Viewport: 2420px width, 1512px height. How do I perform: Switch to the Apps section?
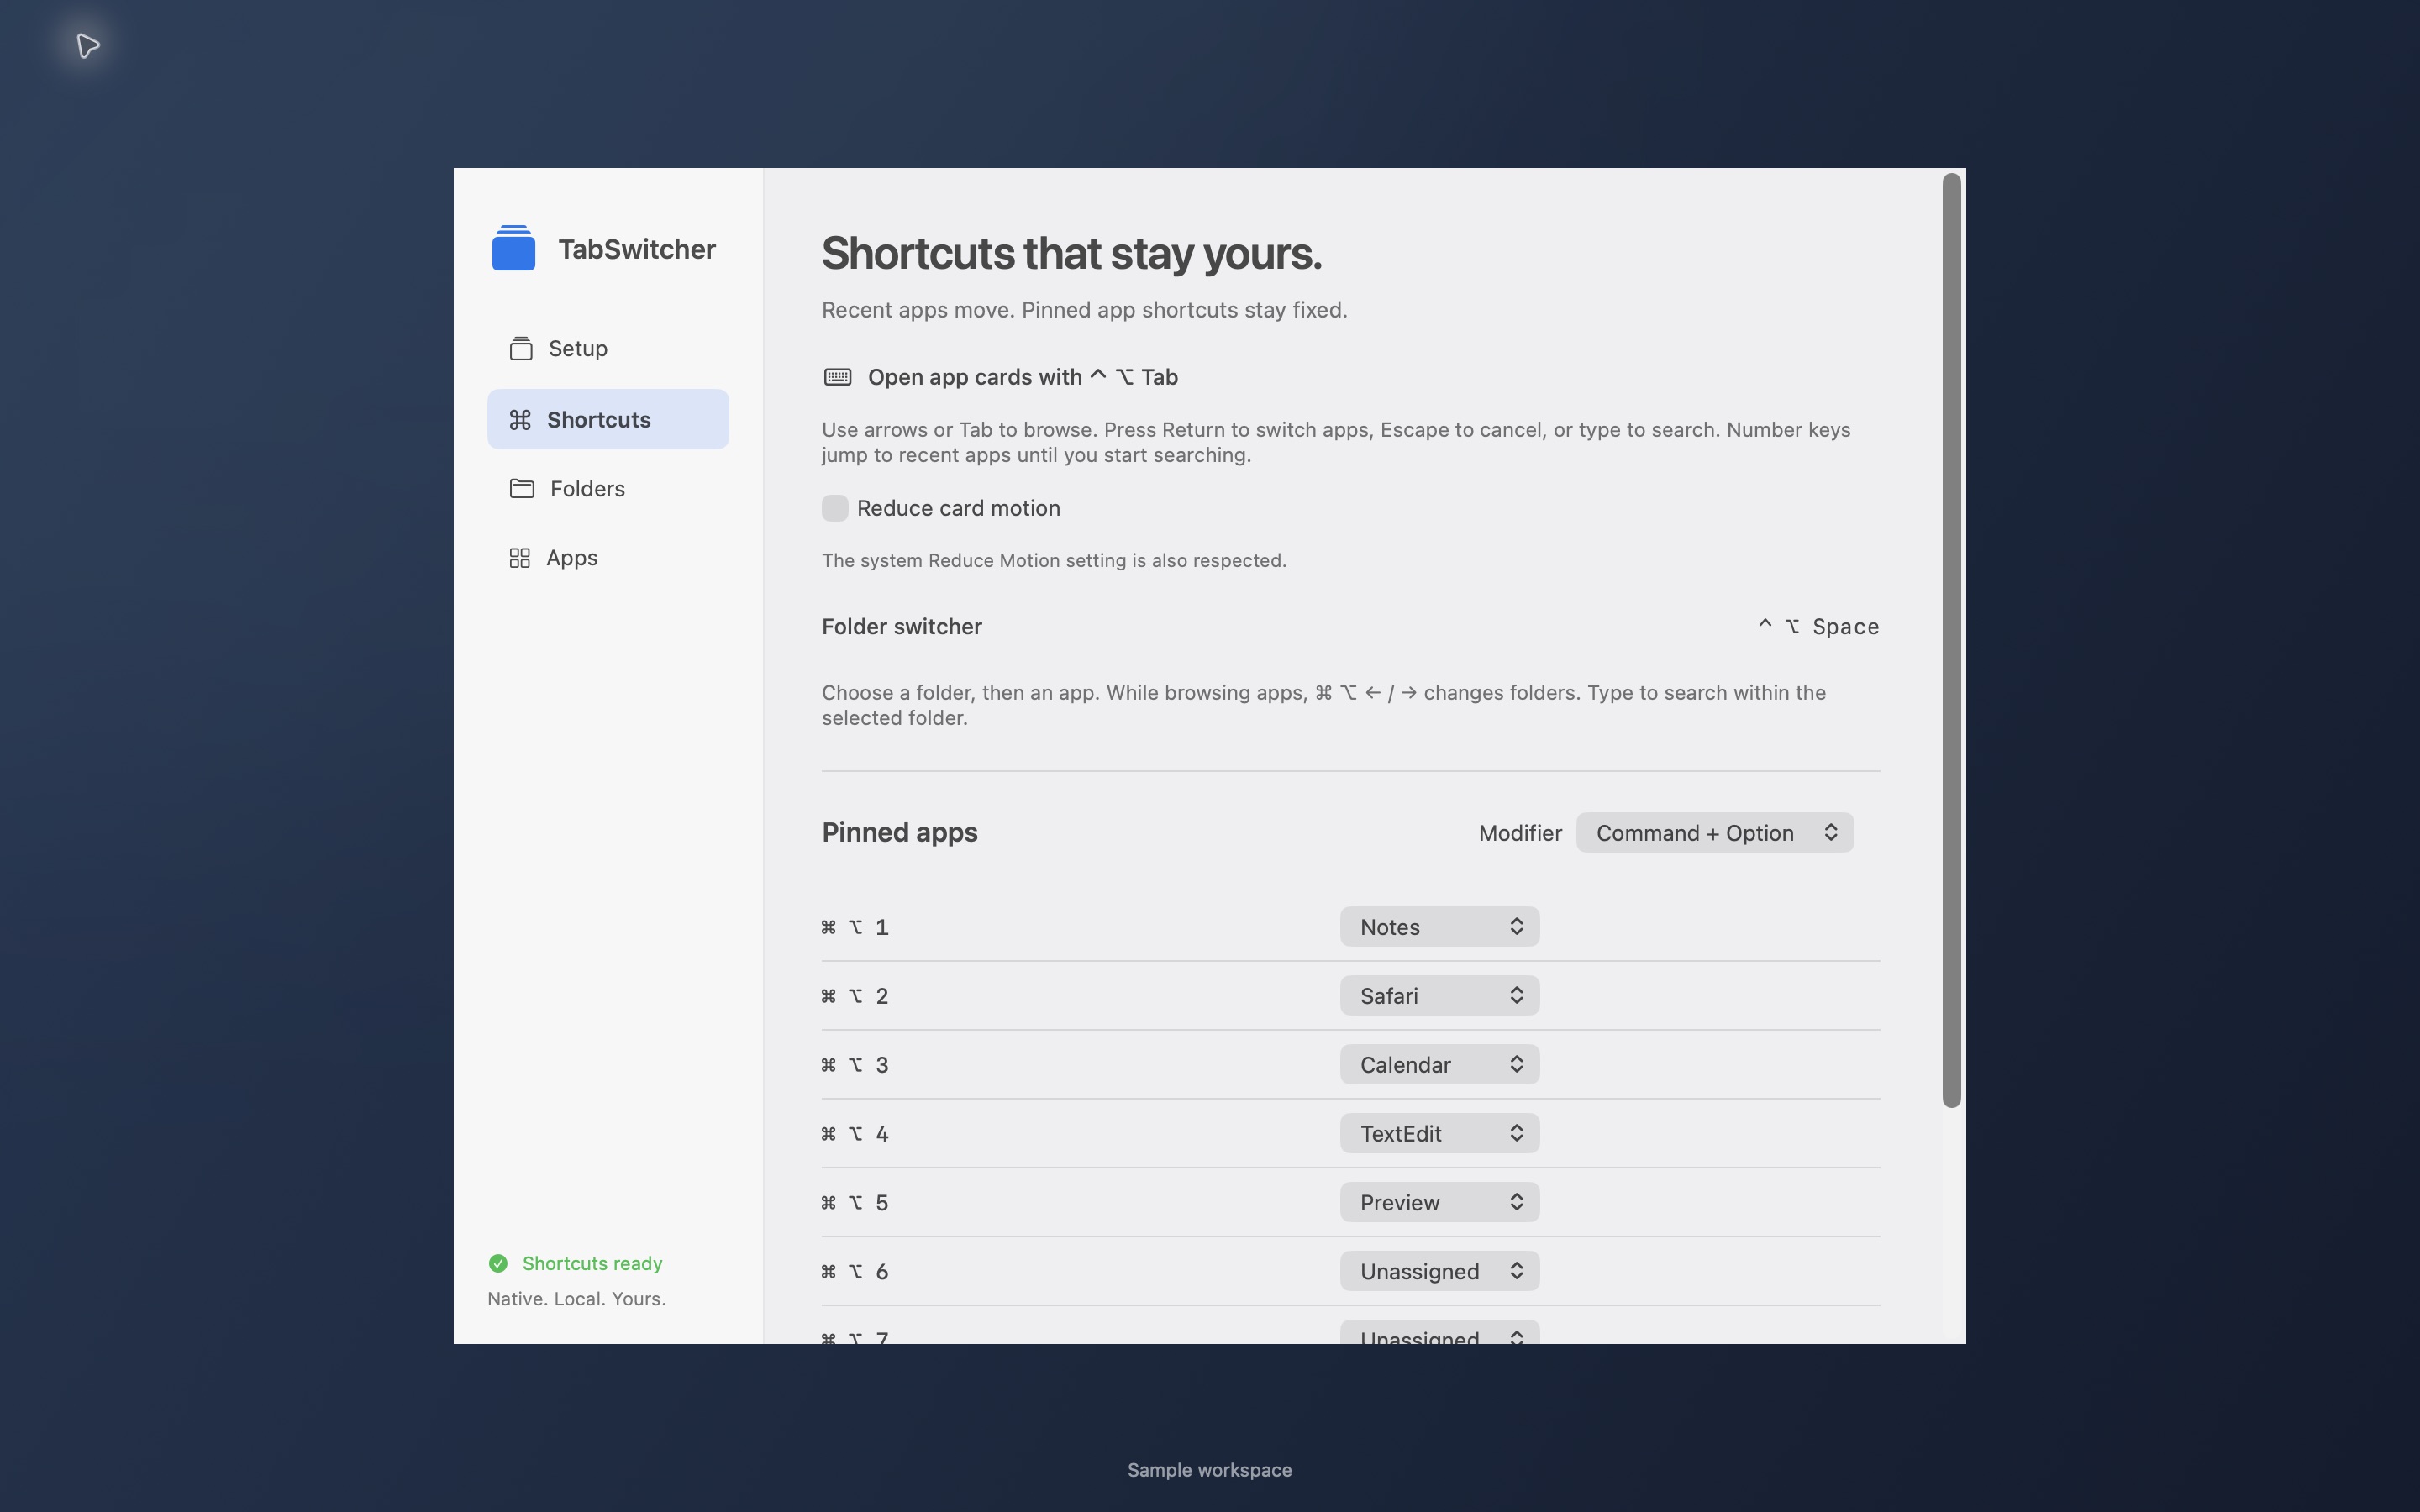click(x=608, y=558)
